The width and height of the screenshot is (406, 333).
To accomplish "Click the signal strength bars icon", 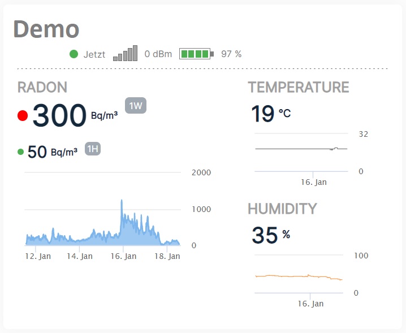I will [126, 54].
